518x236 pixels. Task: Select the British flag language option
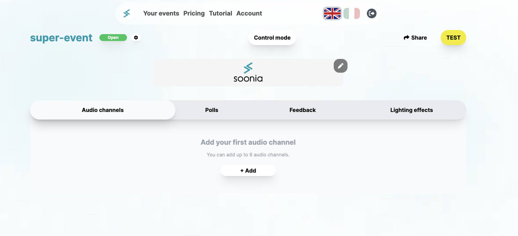point(332,13)
